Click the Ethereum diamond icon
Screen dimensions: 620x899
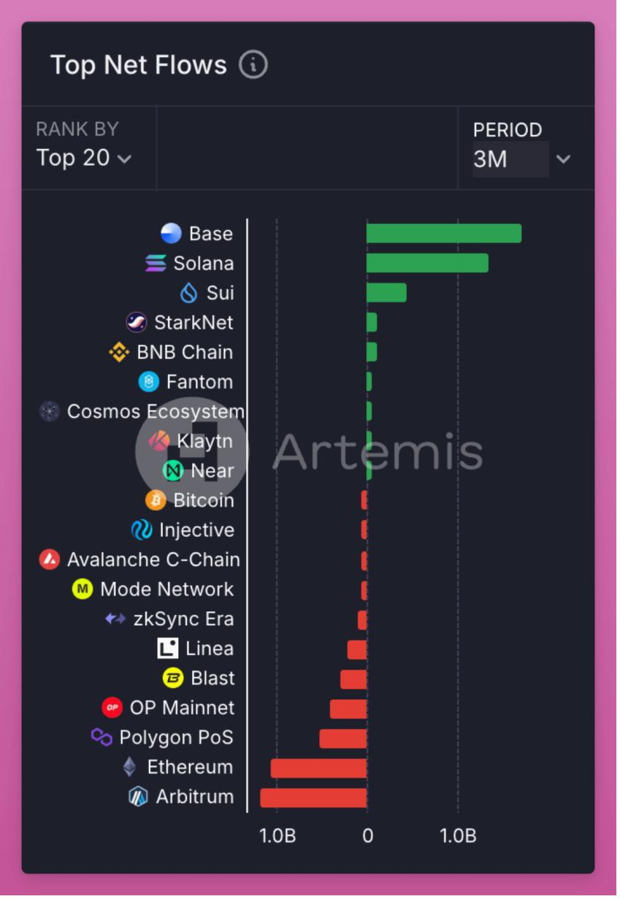click(x=129, y=767)
